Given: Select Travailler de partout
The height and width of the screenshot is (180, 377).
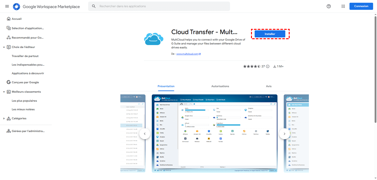Looking at the screenshot, I should click(x=25, y=56).
